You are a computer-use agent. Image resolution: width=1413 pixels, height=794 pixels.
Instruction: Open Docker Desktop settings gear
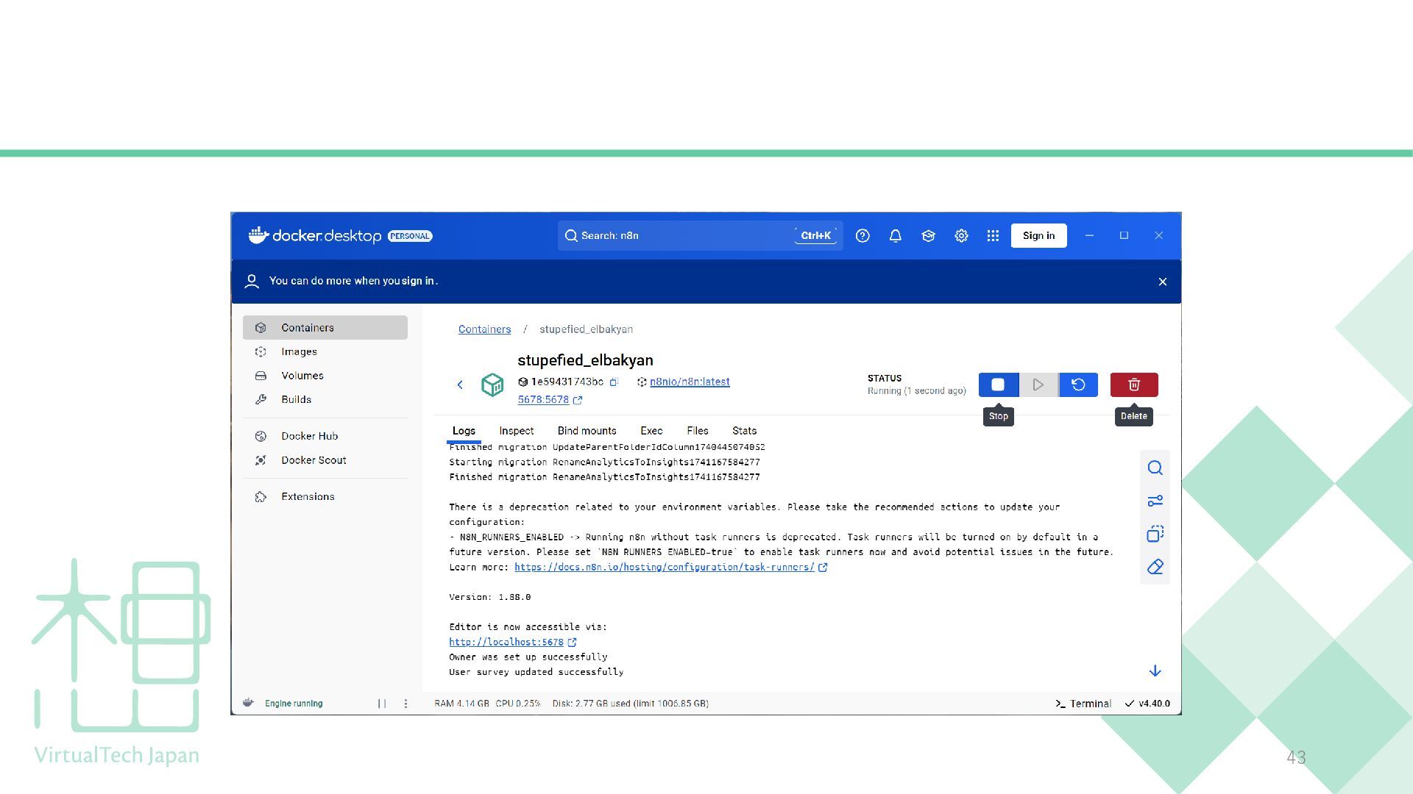tap(961, 236)
